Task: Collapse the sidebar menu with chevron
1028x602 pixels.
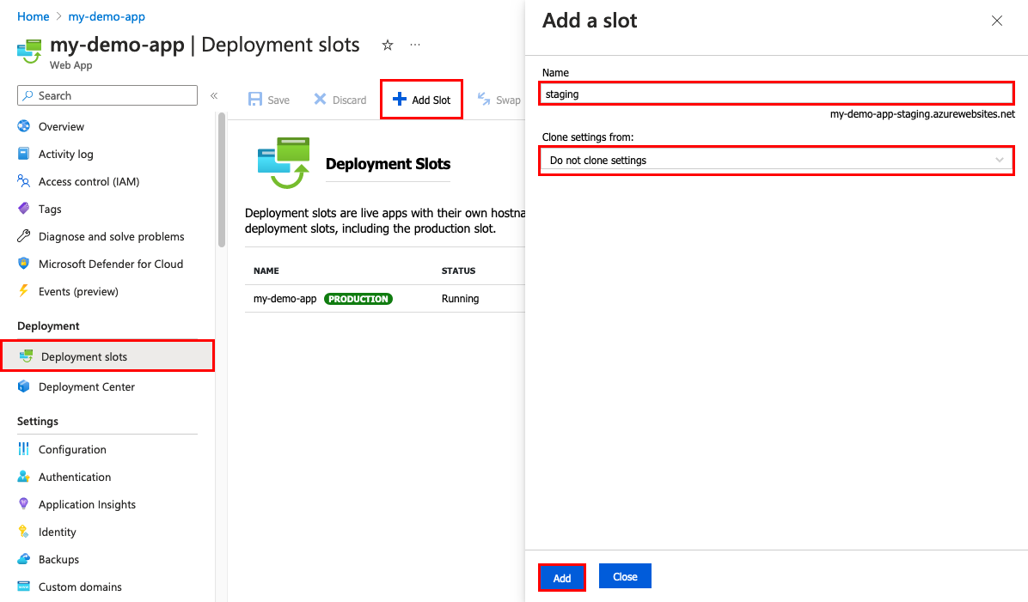Action: pyautogui.click(x=214, y=95)
